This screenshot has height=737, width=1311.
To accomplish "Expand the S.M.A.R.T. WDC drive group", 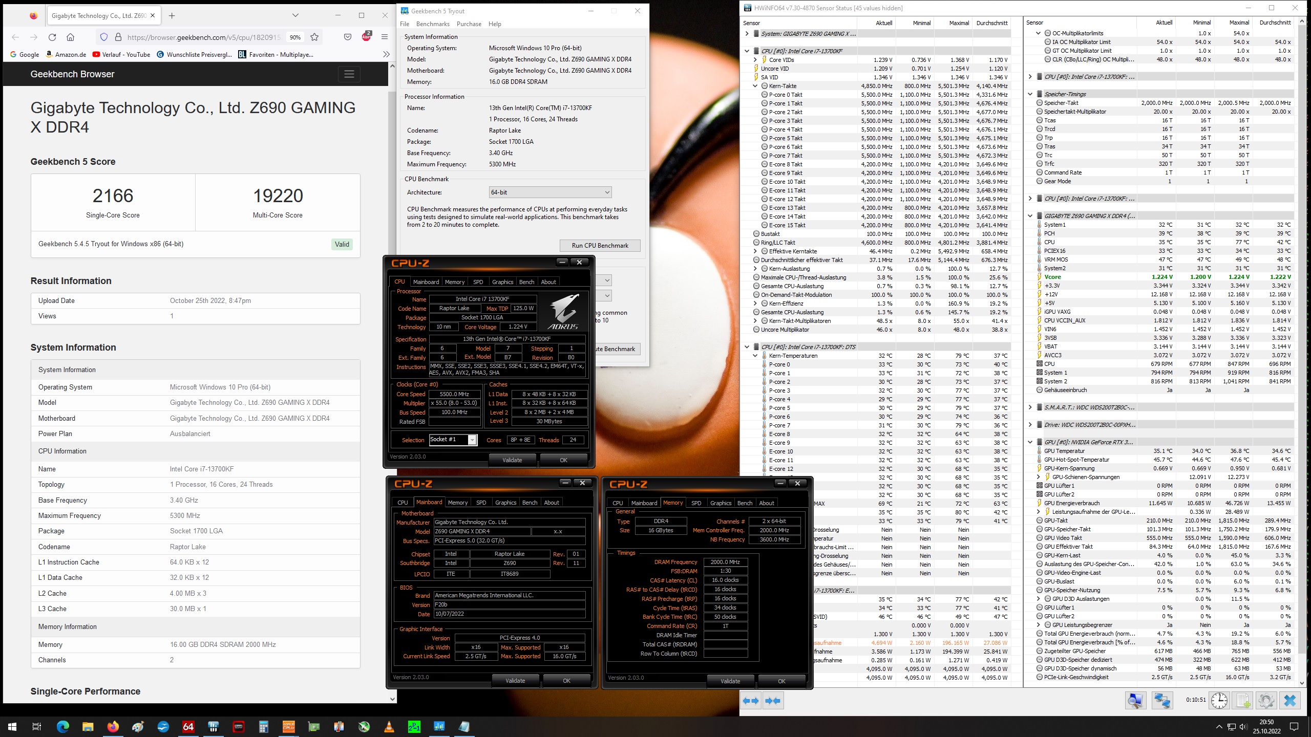I will click(x=1030, y=407).
